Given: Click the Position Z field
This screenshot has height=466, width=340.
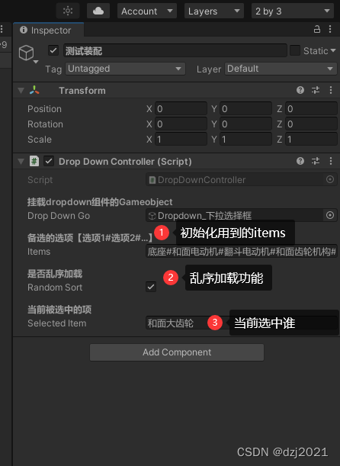Looking at the screenshot, I should pyautogui.click(x=311, y=109).
